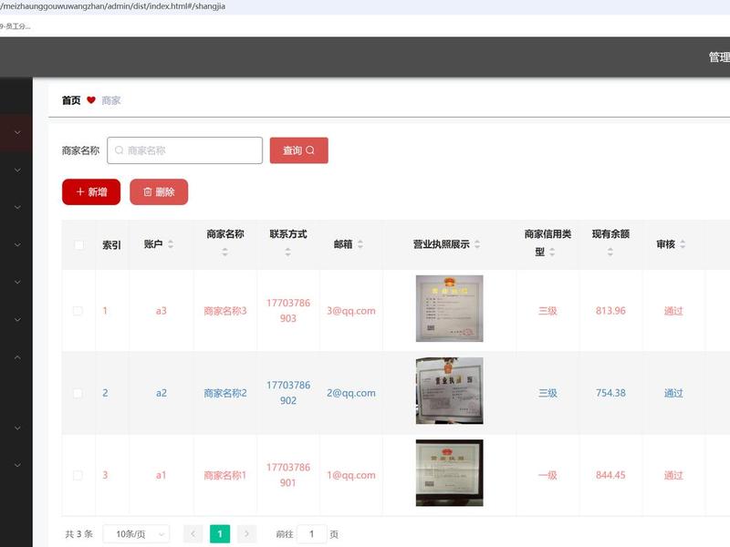The image size is (730, 547).
Task: Sort by the 现有余额 column arrows
Action: [x=610, y=253]
